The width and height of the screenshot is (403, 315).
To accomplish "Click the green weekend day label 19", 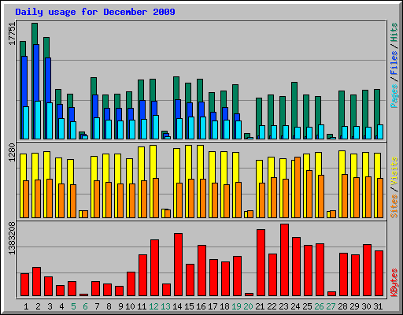I will (x=236, y=306).
